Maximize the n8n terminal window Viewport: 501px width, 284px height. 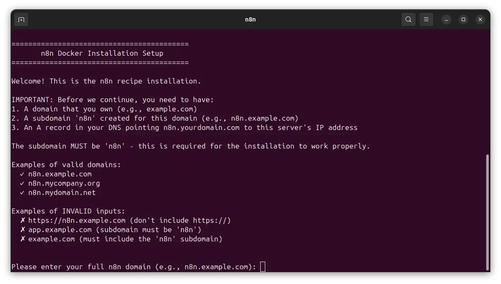tap(463, 19)
